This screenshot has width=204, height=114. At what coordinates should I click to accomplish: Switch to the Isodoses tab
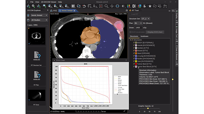point(144,36)
